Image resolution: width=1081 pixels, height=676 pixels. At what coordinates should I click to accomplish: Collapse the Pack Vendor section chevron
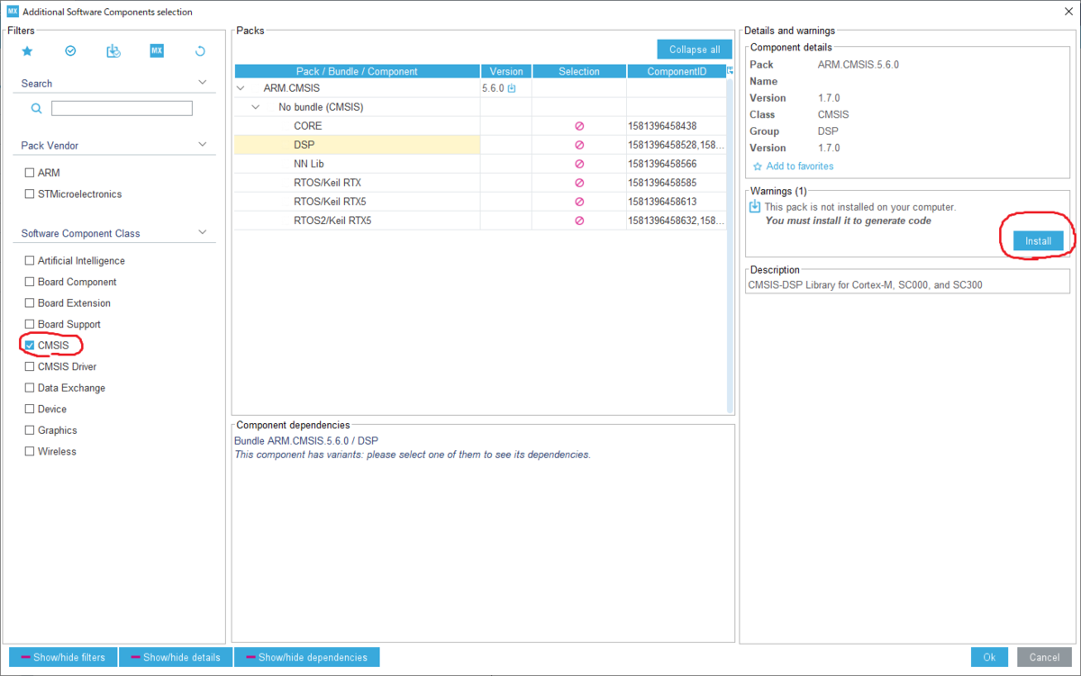tap(203, 144)
